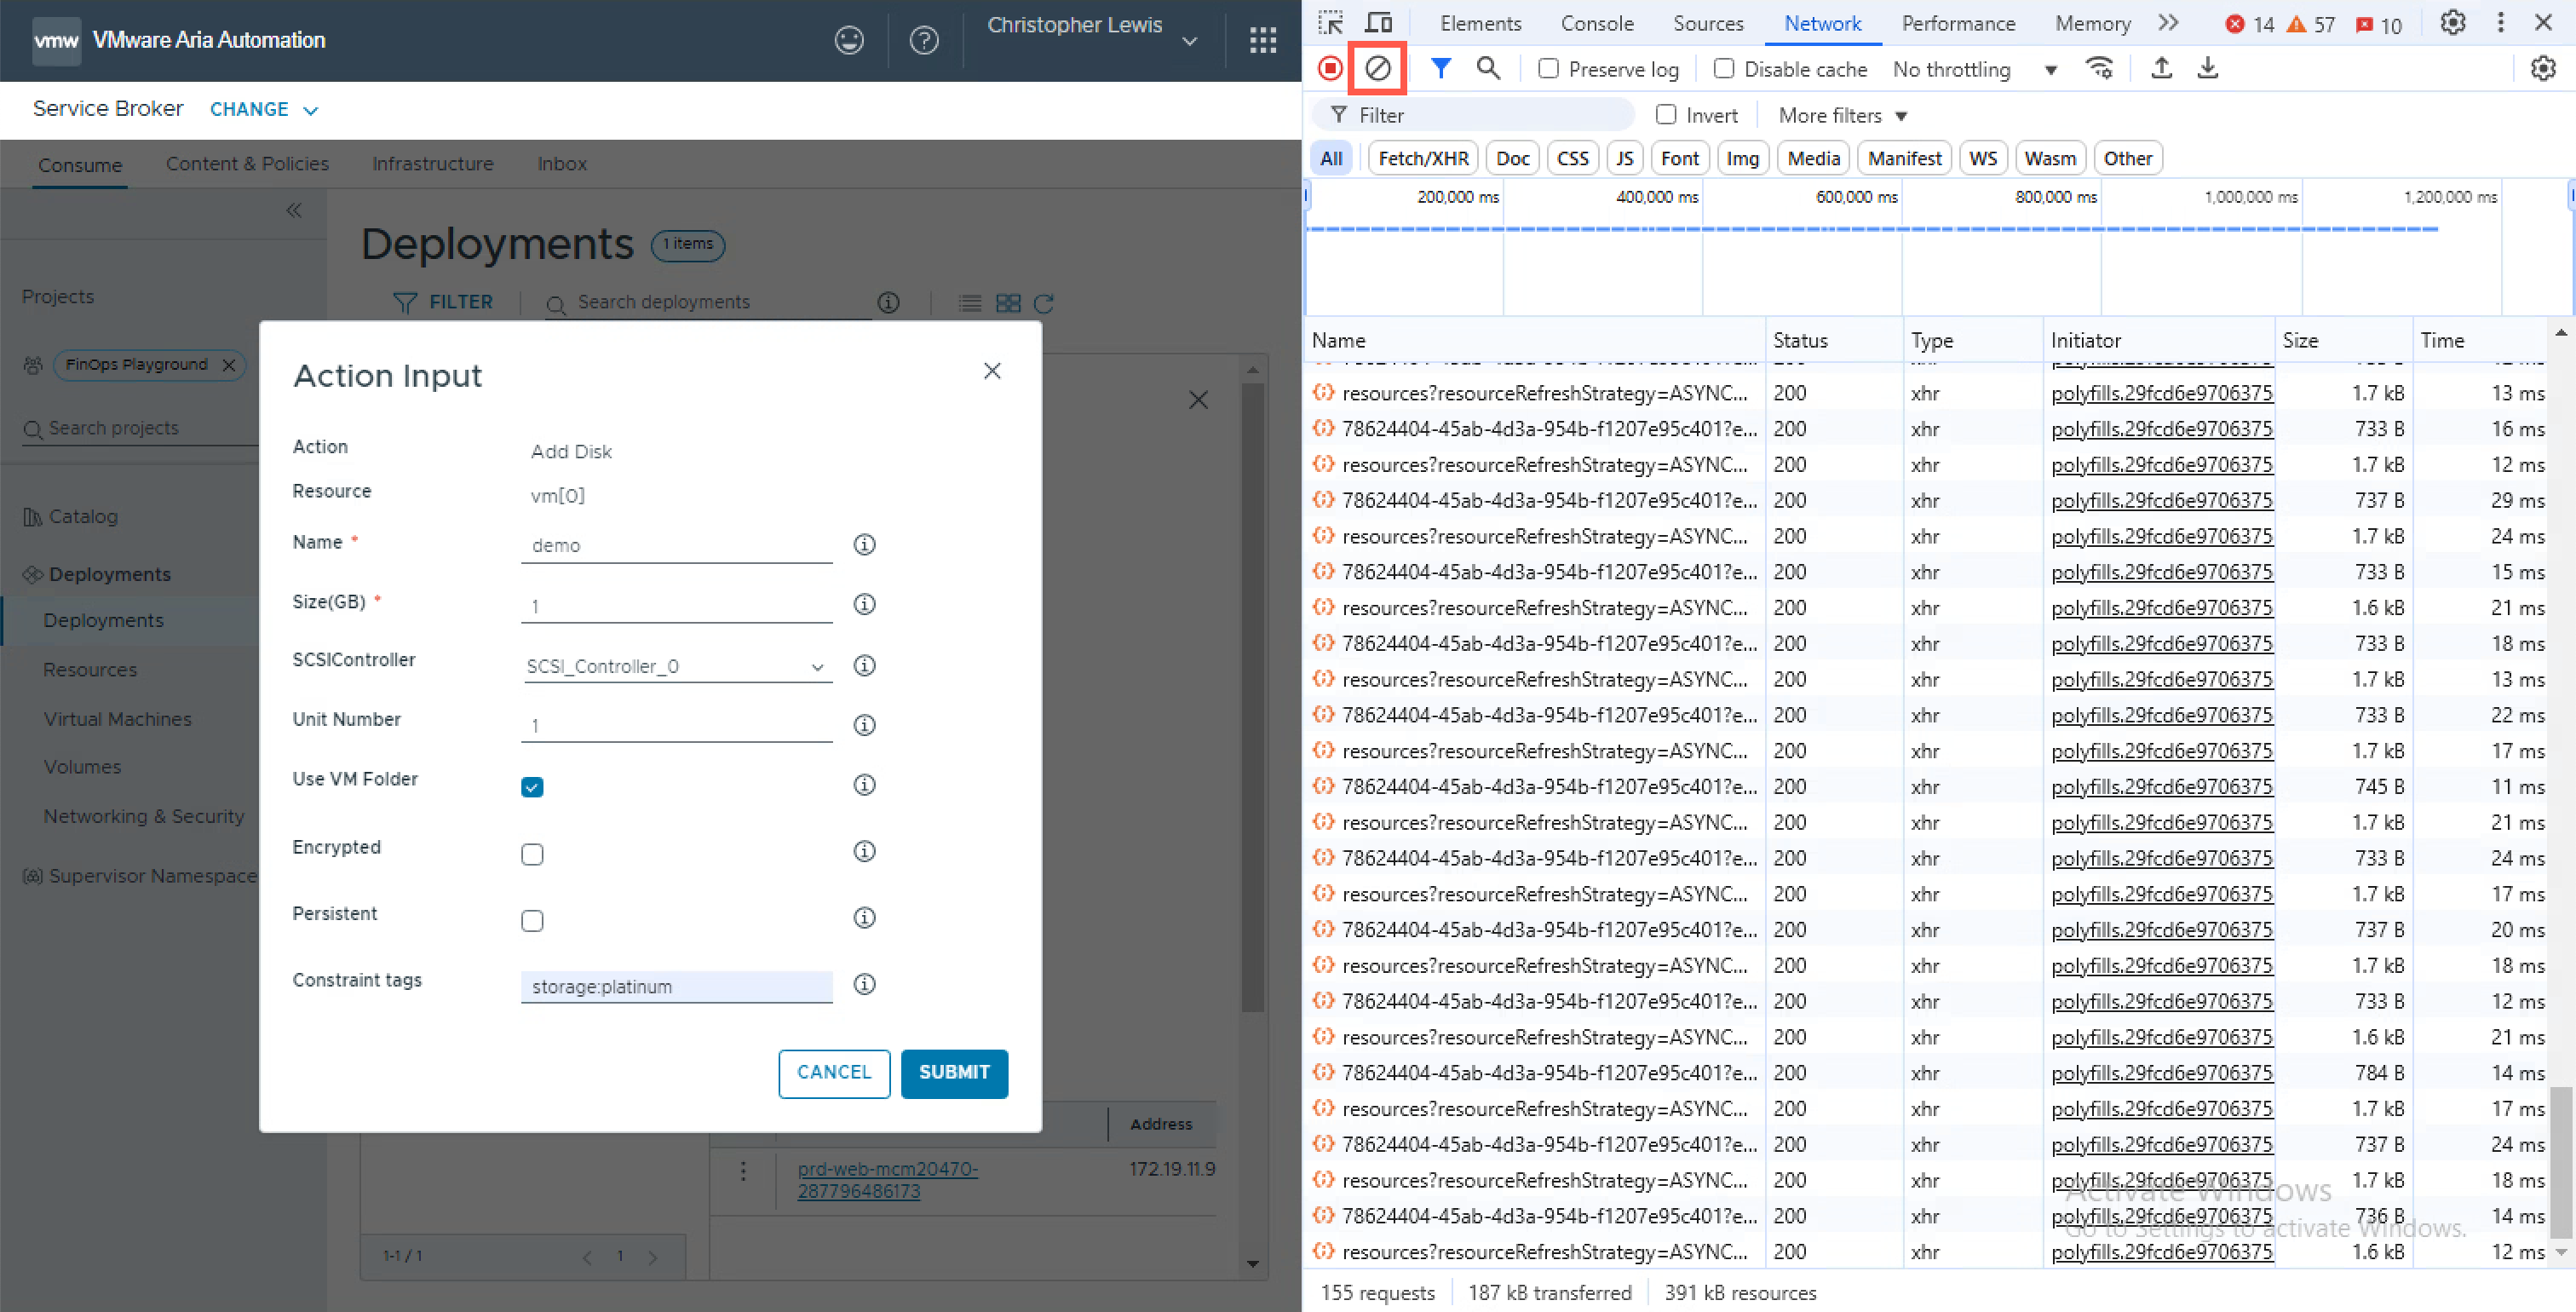This screenshot has width=2576, height=1312.
Task: Click the import HAR file upload icon
Action: click(2161, 68)
